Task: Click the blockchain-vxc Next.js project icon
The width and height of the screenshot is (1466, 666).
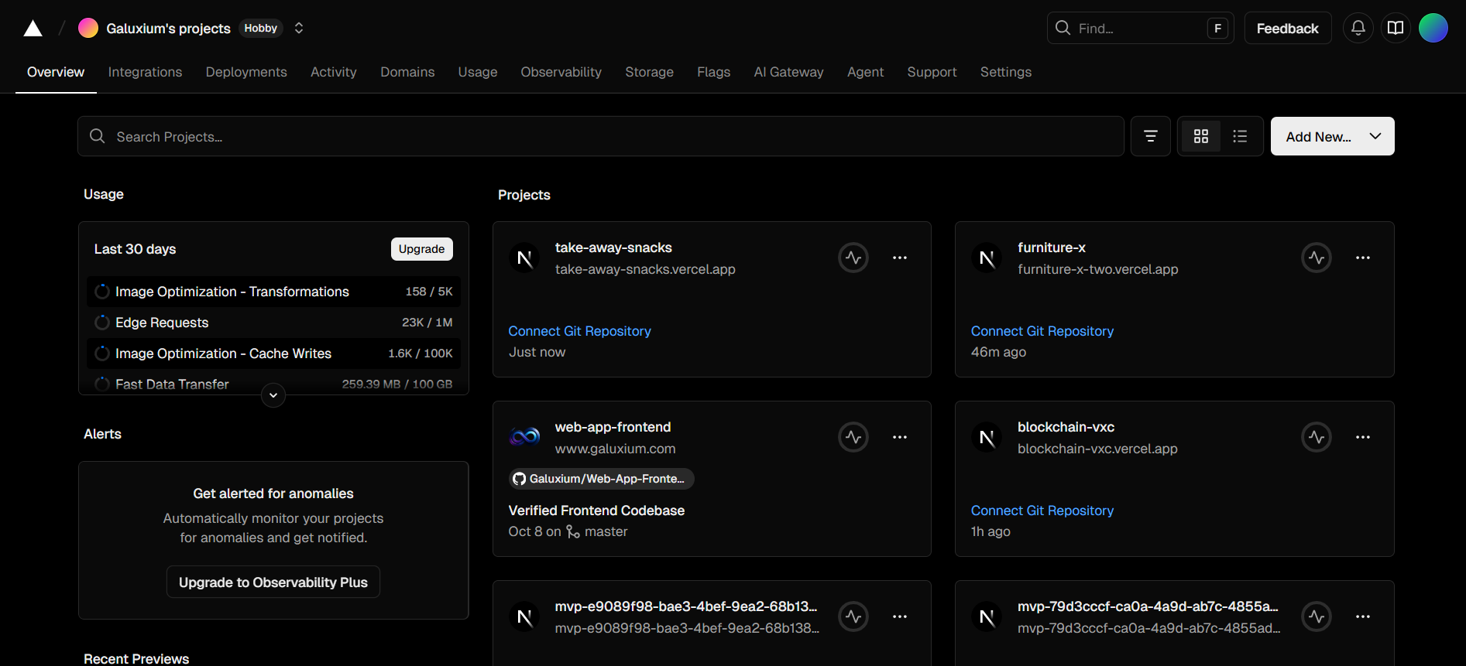Action: point(987,438)
